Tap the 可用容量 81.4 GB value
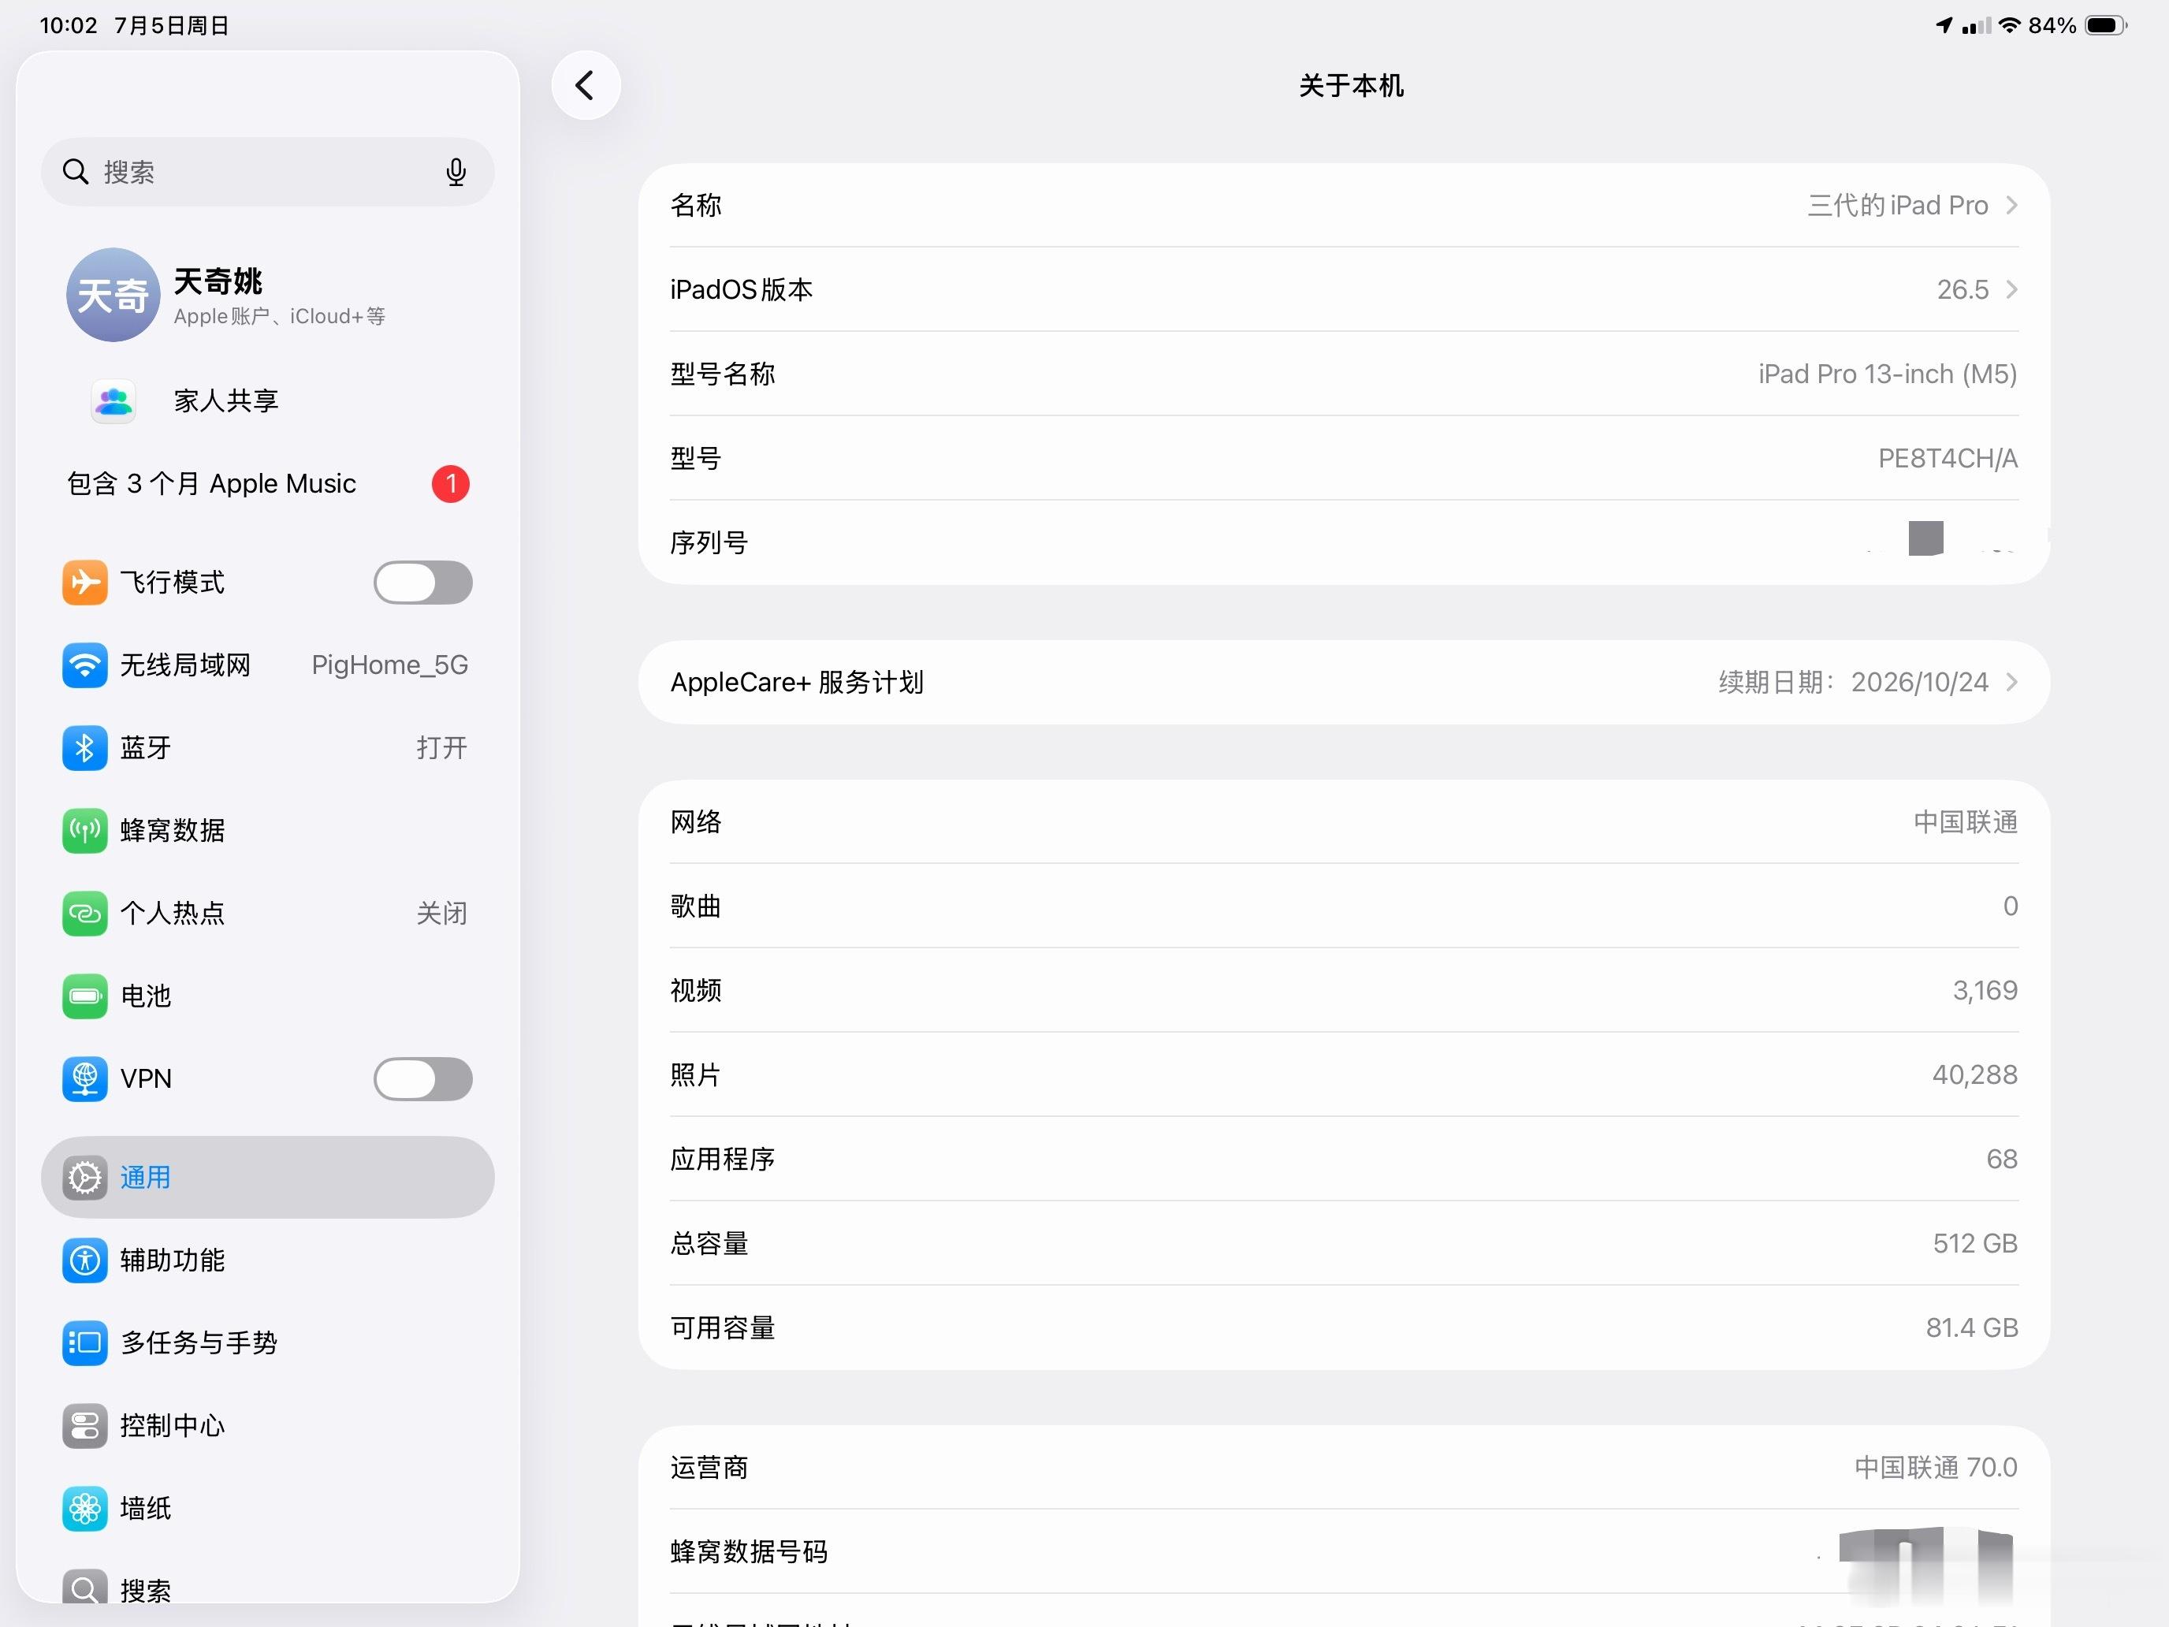Image resolution: width=2169 pixels, height=1627 pixels. point(1972,1328)
